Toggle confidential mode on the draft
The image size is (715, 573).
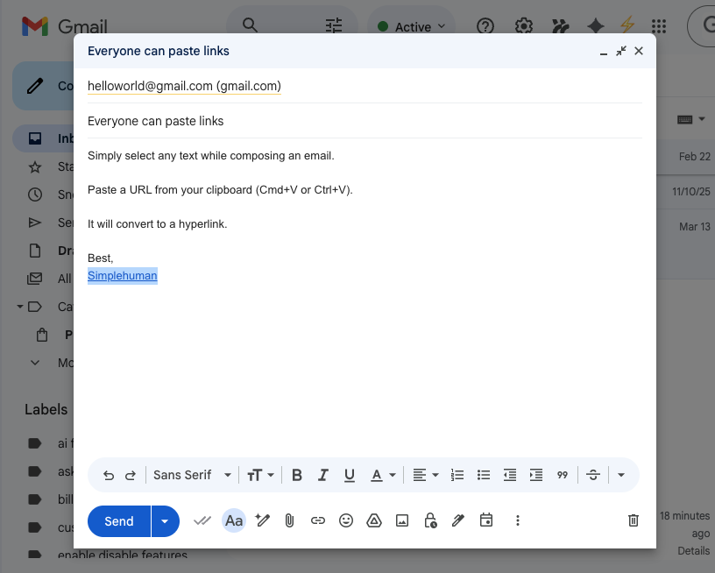(430, 520)
